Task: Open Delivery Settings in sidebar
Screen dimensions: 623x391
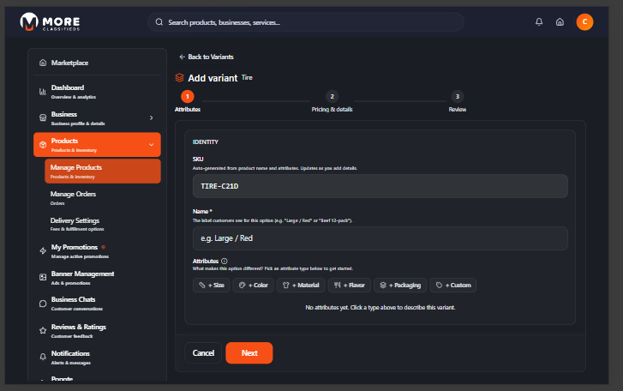Action: click(x=75, y=224)
